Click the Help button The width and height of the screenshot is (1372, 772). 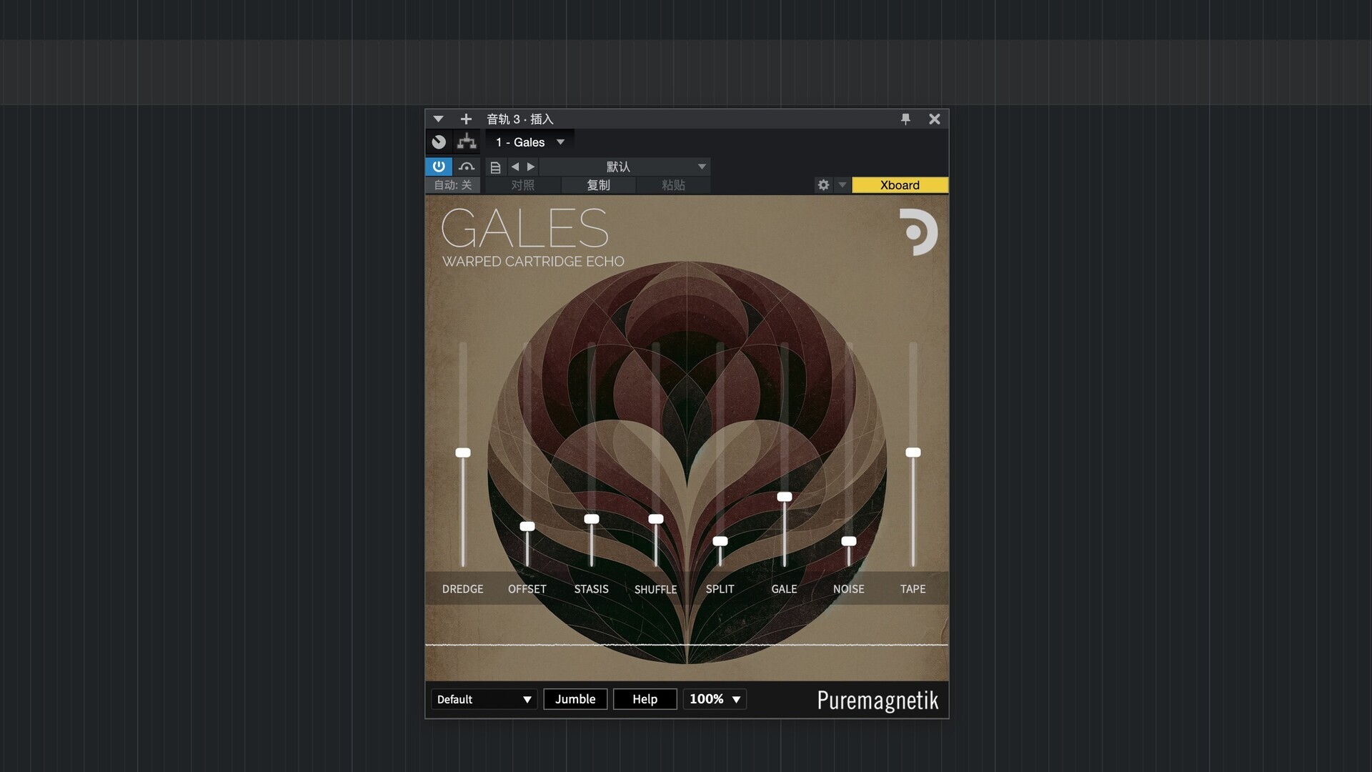(x=645, y=699)
